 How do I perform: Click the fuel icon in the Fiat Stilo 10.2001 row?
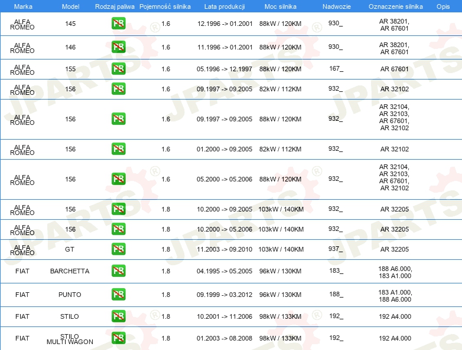pos(118,316)
